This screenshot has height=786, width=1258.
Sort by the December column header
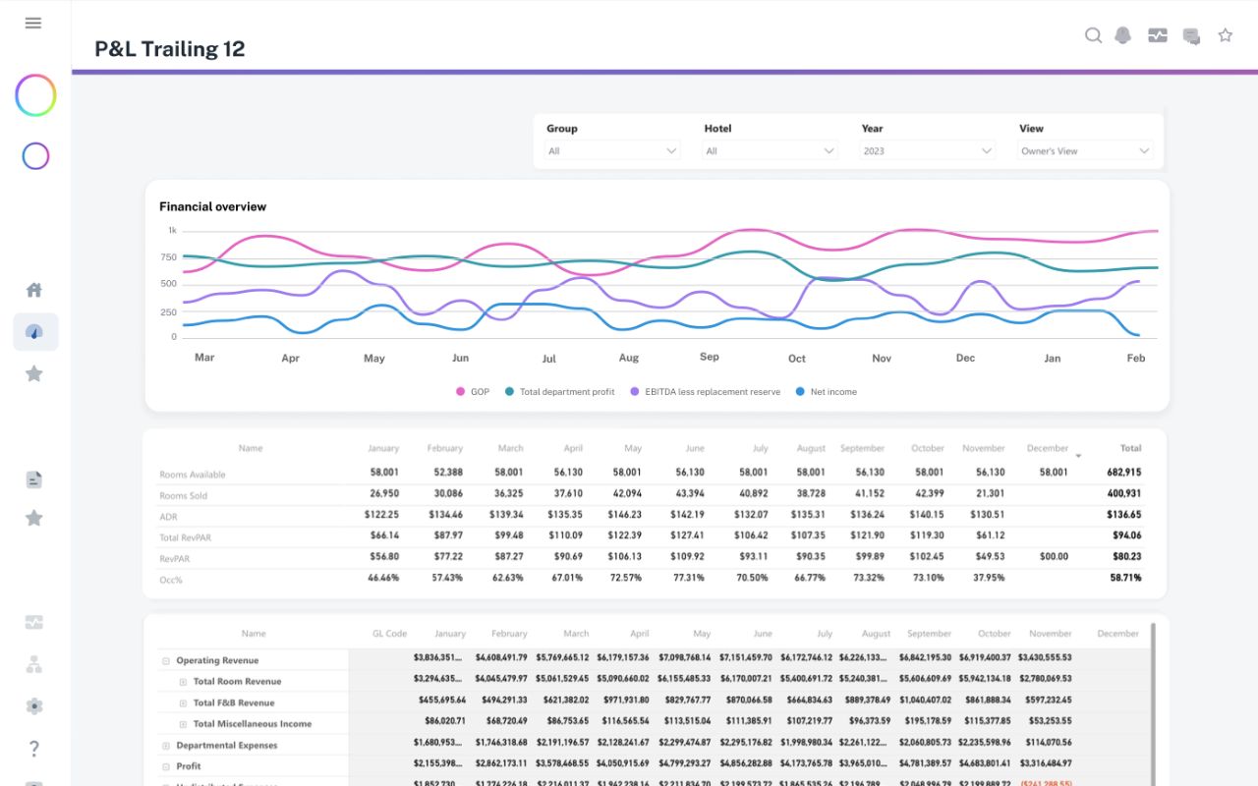[1048, 448]
